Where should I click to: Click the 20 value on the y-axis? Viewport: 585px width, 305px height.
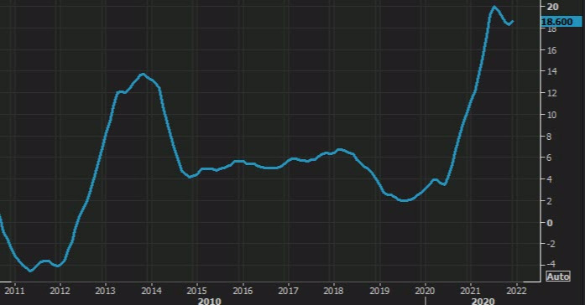552,7
